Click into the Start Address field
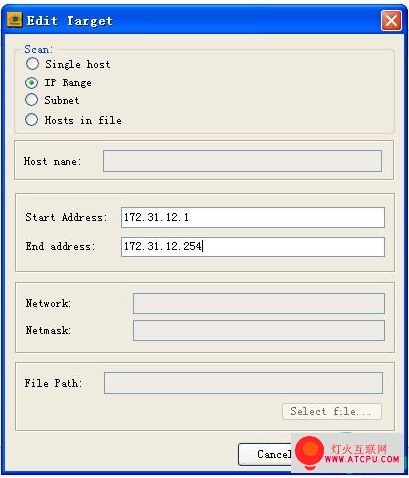Image resolution: width=409 pixels, height=478 pixels. [x=253, y=217]
